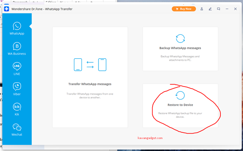Click the Buy Now button
243x151 pixels.
coord(184,9)
